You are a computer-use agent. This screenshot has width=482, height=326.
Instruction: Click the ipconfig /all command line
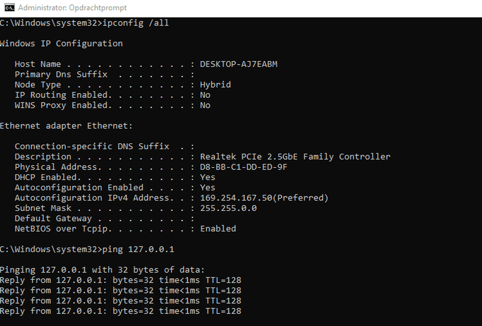click(84, 23)
